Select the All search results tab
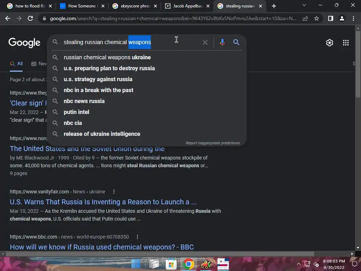361x271 pixels. (x=16, y=64)
